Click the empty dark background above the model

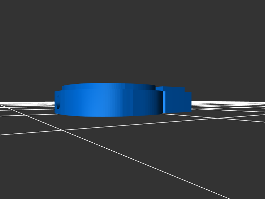(x=132, y=40)
